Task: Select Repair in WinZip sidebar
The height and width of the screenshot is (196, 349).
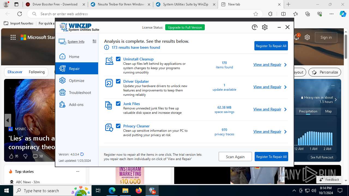Action: (x=77, y=69)
